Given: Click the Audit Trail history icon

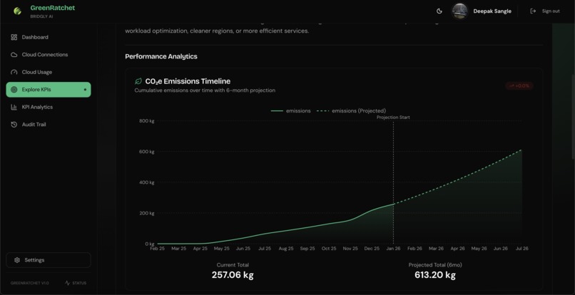Looking at the screenshot, I should (14, 125).
